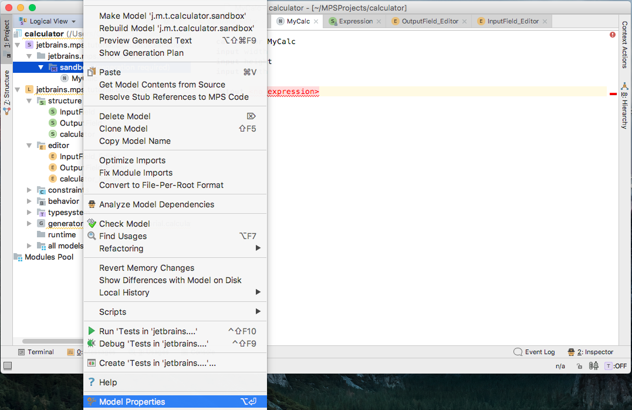
Task: Click the Find Usages magnifier icon
Action: 92,236
